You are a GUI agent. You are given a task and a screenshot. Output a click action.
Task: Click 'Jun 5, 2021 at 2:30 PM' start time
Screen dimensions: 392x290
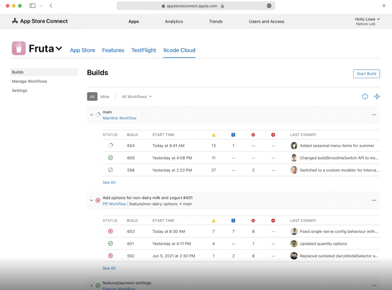point(174,256)
